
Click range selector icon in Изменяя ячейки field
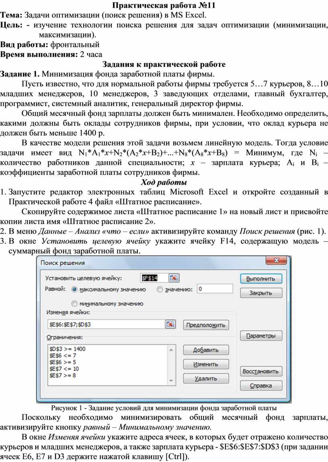pyautogui.click(x=170, y=324)
